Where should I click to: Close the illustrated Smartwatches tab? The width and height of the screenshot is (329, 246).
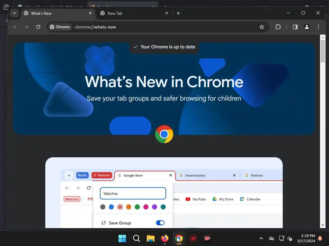coord(234,175)
